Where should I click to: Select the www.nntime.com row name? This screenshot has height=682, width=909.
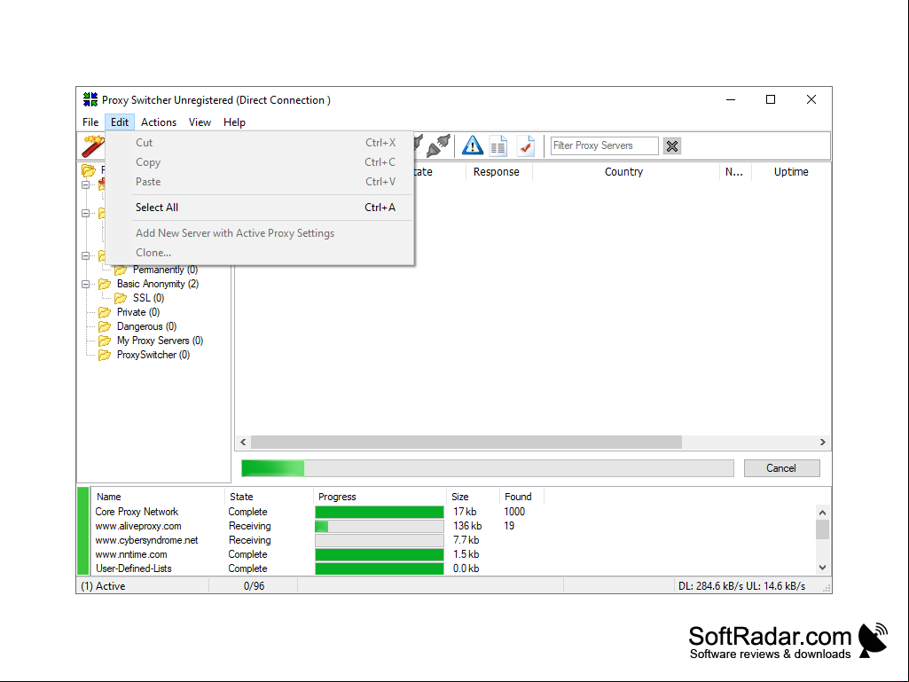pos(131,554)
